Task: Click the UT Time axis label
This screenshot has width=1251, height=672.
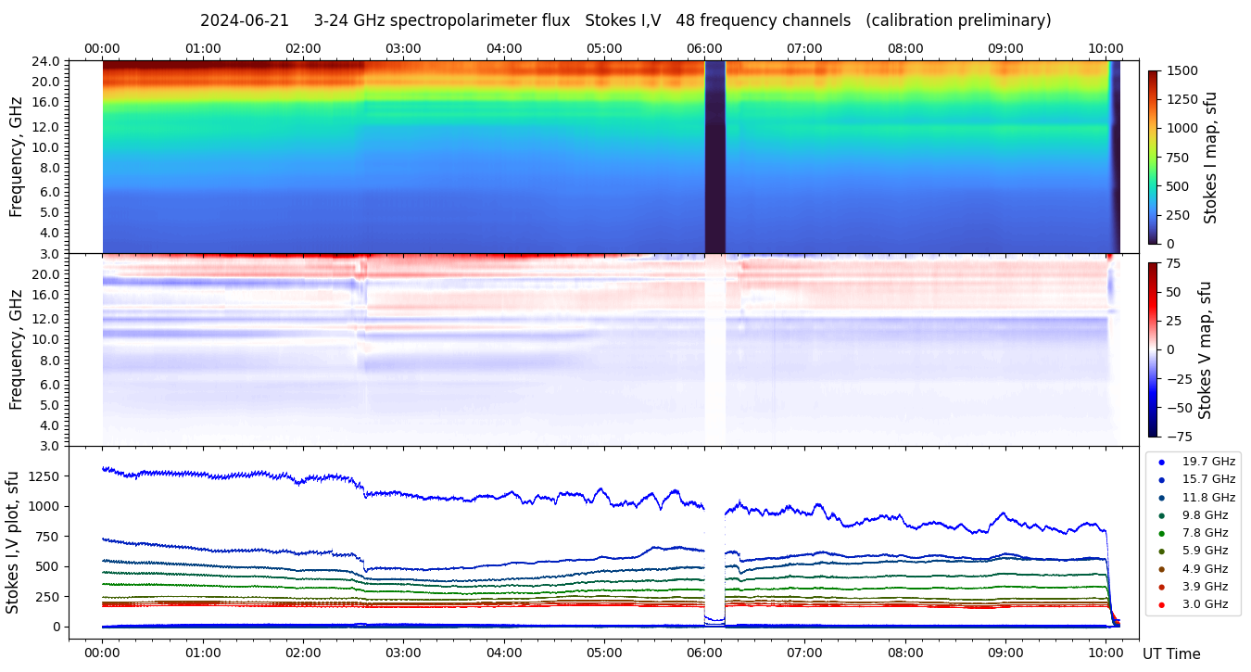Action: pyautogui.click(x=1171, y=653)
